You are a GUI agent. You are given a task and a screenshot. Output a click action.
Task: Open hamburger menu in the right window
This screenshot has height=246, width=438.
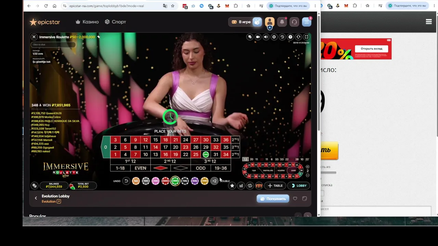[429, 22]
